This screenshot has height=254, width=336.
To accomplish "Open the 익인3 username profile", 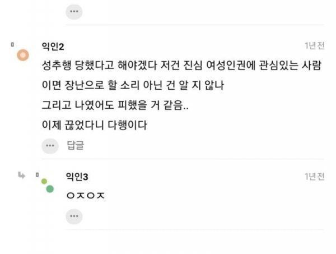I will coord(78,178).
